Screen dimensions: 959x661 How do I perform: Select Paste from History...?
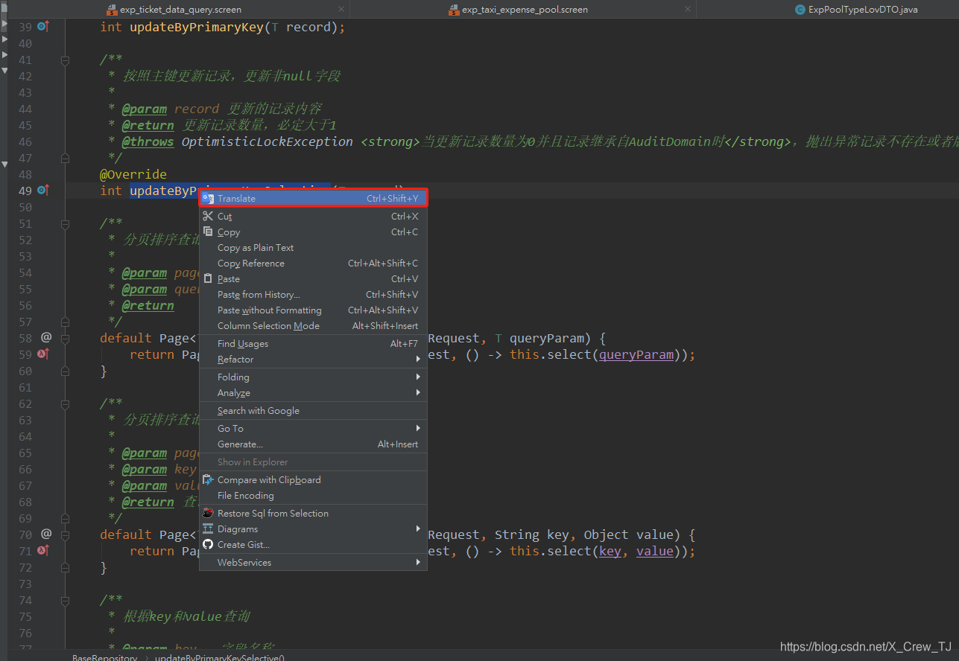point(313,295)
